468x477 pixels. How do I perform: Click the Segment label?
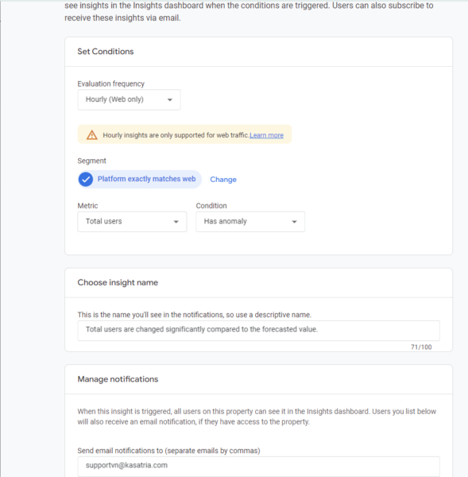(91, 161)
